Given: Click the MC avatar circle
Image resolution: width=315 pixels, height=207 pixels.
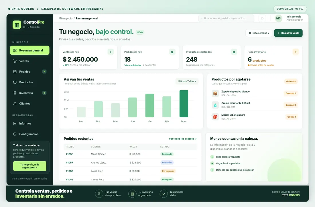Looking at the screenshot, I should point(278,18).
